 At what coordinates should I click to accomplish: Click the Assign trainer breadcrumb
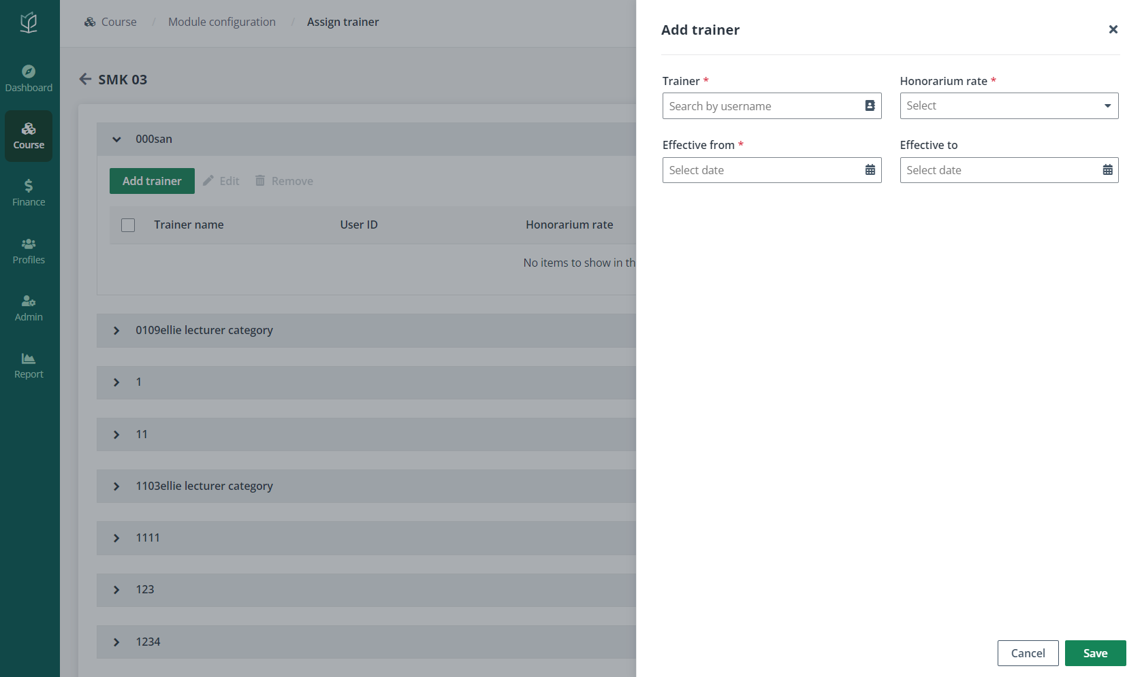pos(343,22)
